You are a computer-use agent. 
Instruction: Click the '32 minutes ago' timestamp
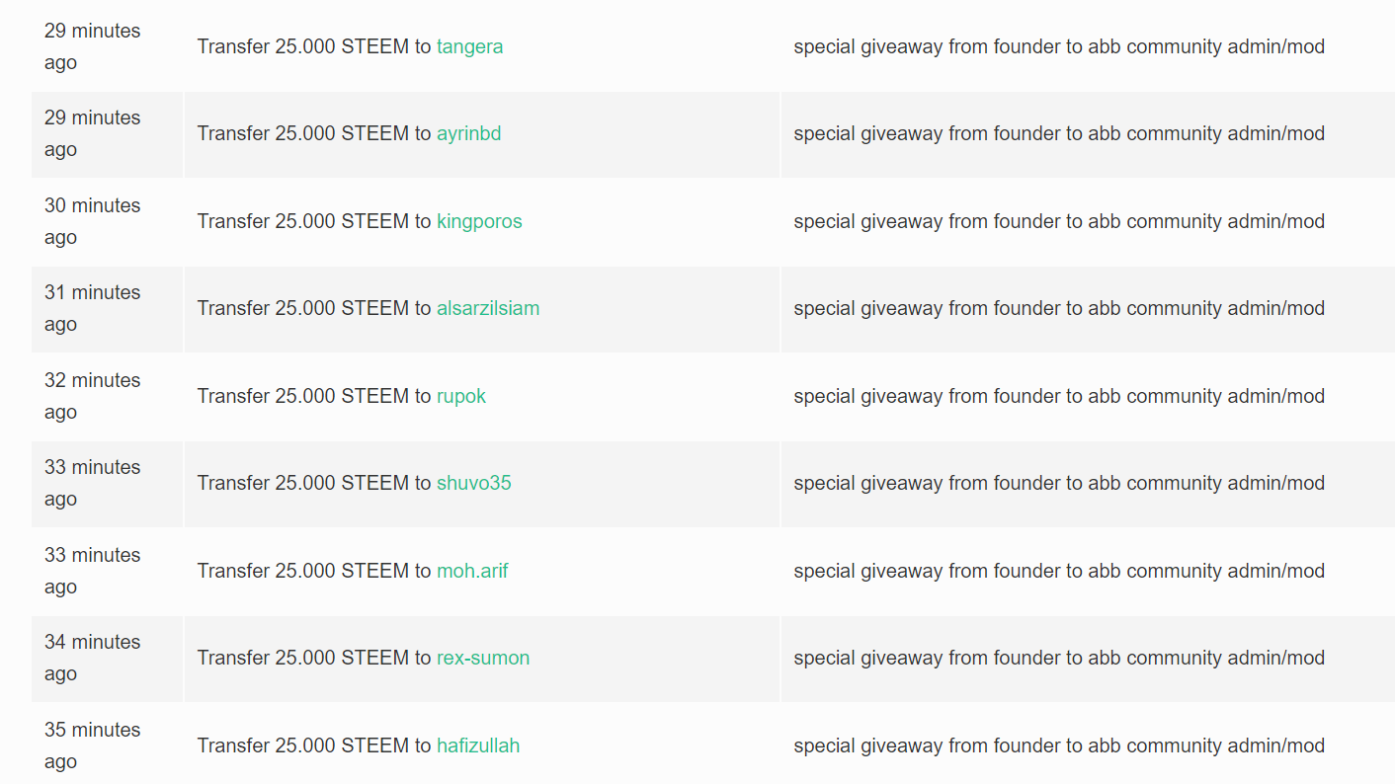click(92, 396)
